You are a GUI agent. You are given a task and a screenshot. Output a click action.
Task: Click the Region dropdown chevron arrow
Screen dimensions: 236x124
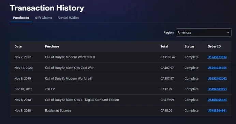point(228,32)
